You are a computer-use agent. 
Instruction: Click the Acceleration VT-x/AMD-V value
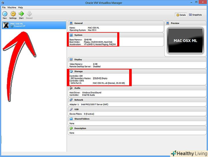point(100,44)
